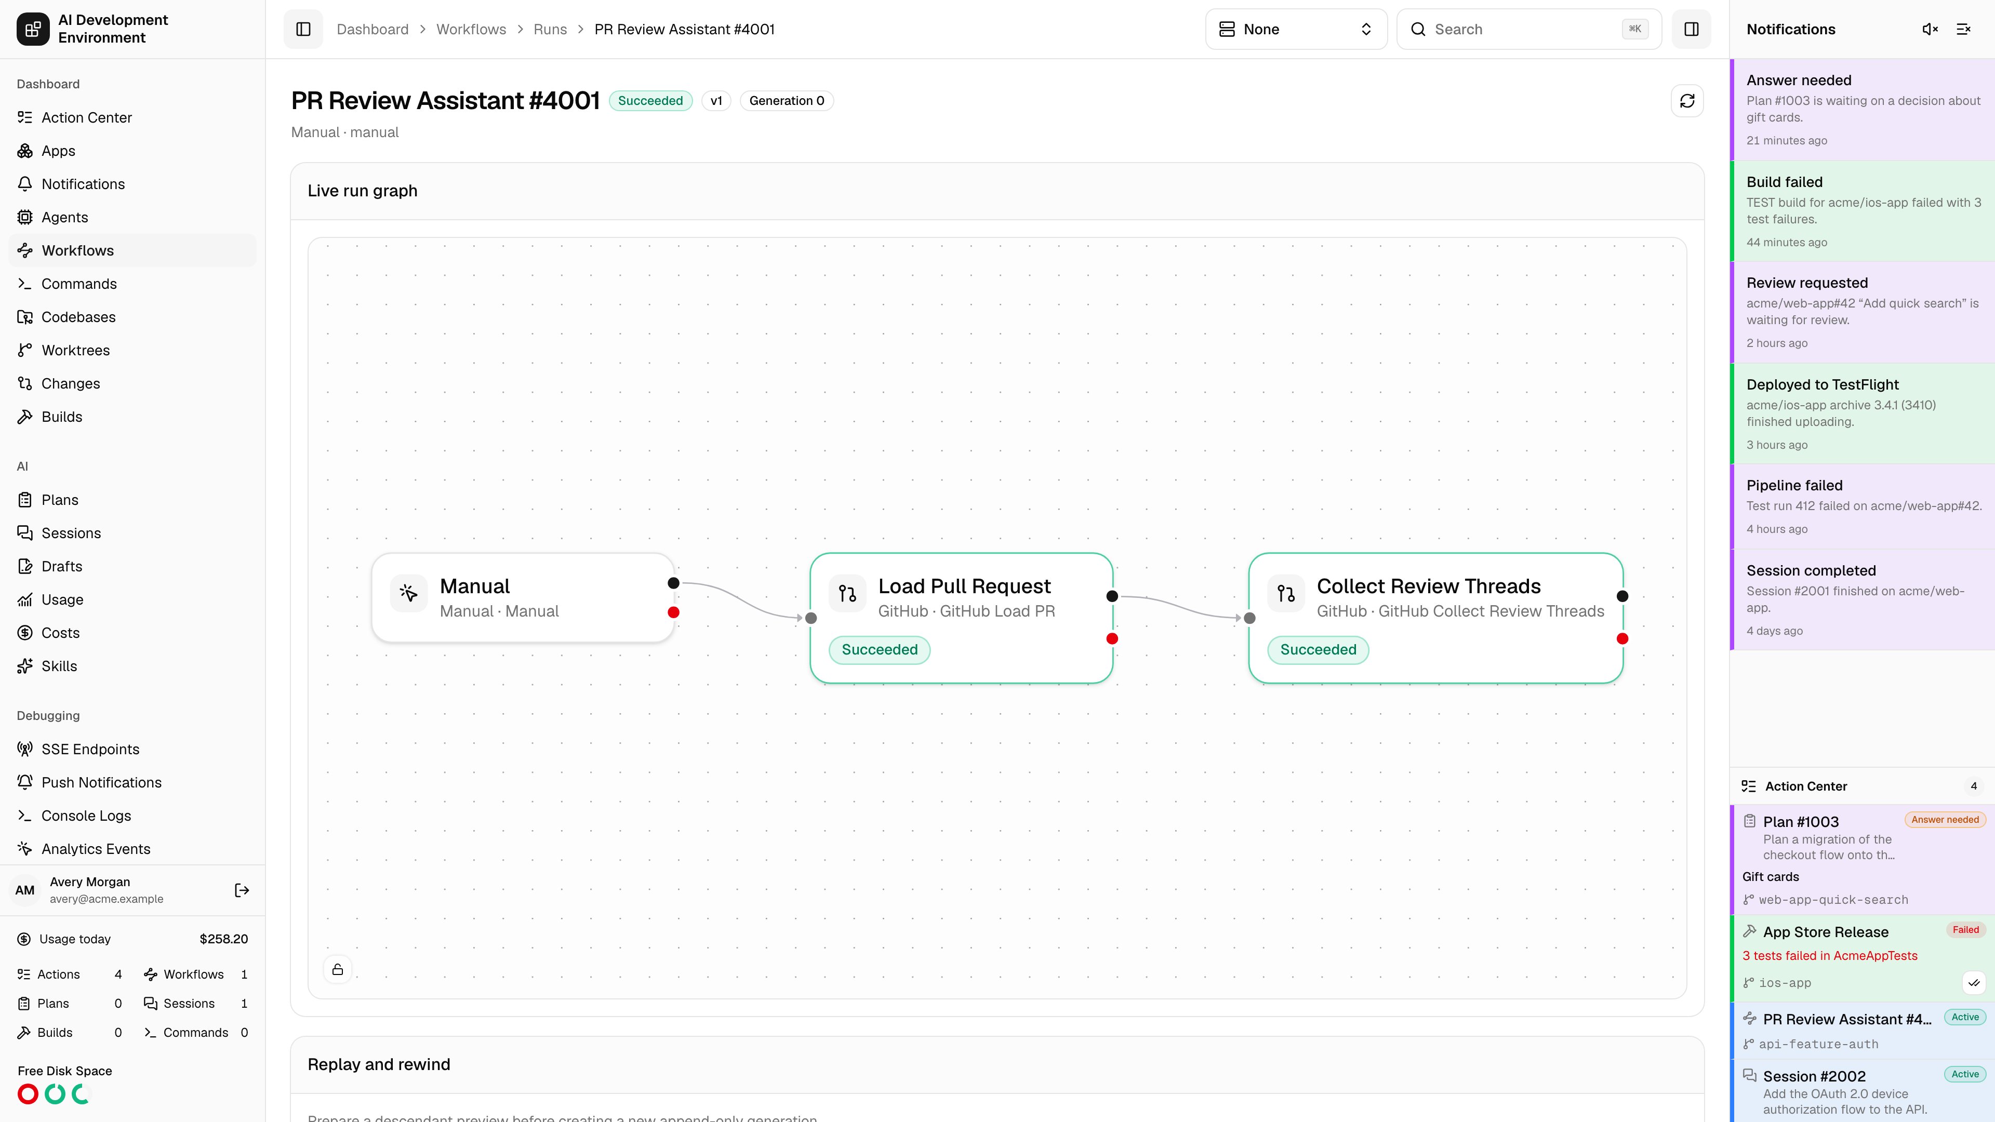Viewport: 1995px width, 1122px height.
Task: Open Session #2002 action item
Action: coord(1863,1091)
